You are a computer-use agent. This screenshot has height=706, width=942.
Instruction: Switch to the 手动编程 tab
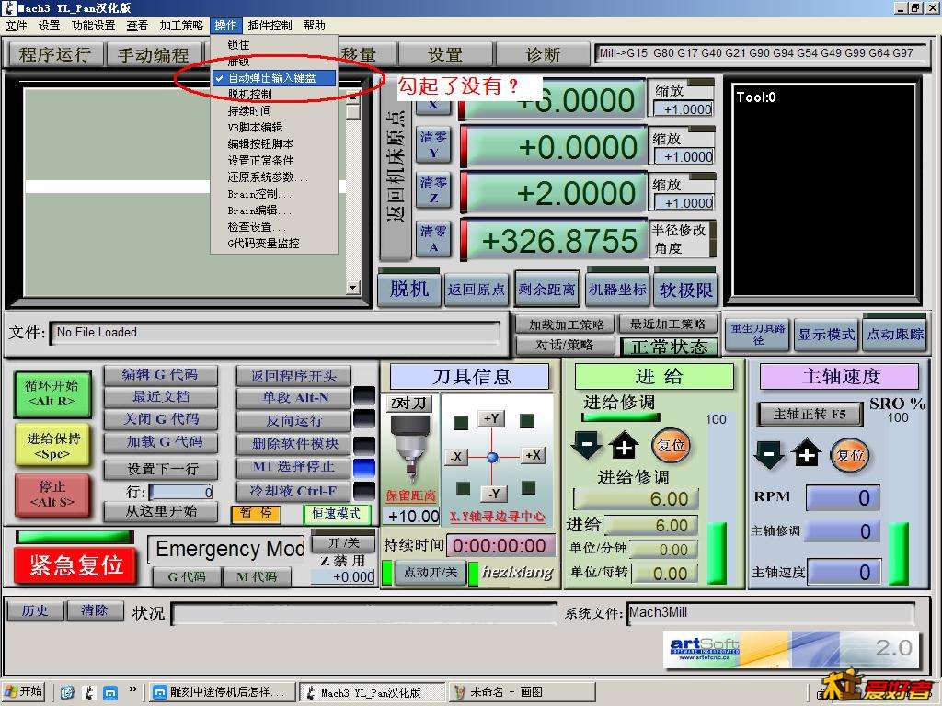tap(154, 54)
